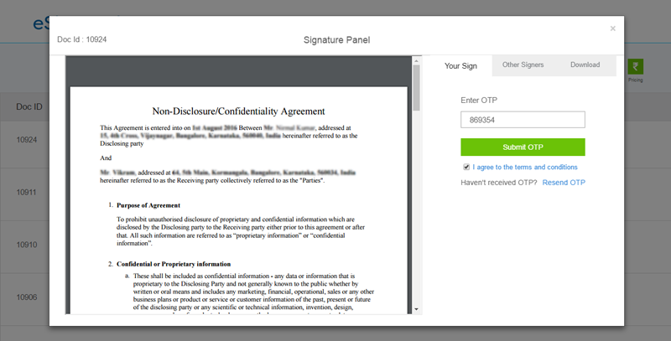
Task: Select document row 10906 in the list
Action: coord(27,298)
